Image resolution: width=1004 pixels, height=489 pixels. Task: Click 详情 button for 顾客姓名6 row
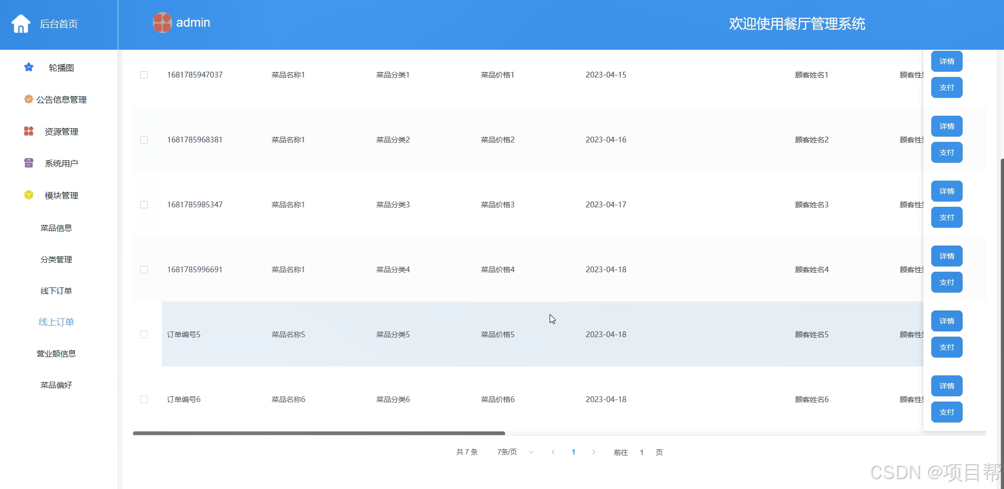click(x=946, y=386)
